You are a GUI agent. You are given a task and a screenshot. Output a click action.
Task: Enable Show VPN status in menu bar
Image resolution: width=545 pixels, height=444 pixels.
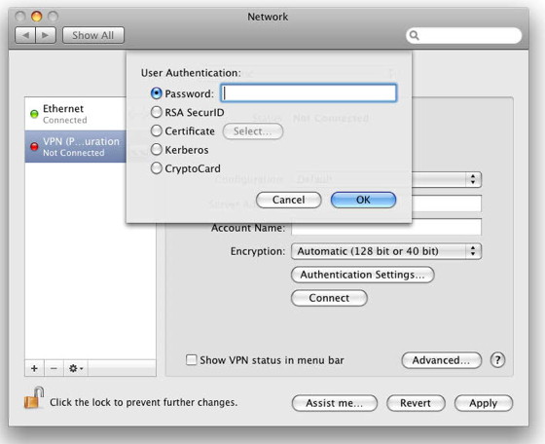click(x=191, y=360)
